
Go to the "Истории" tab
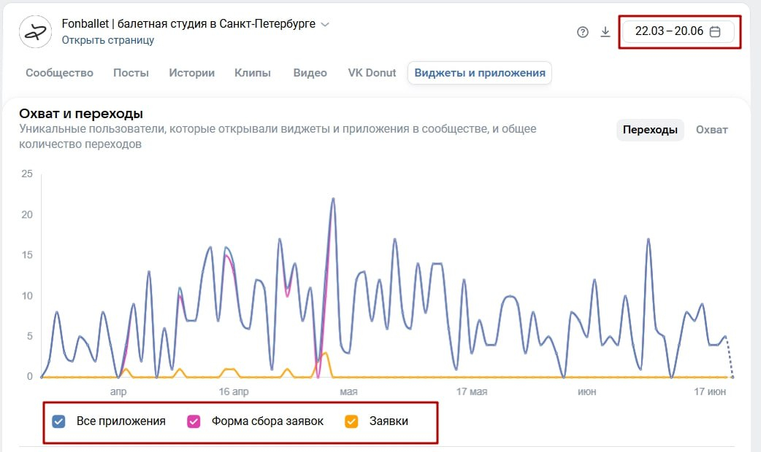coord(191,73)
